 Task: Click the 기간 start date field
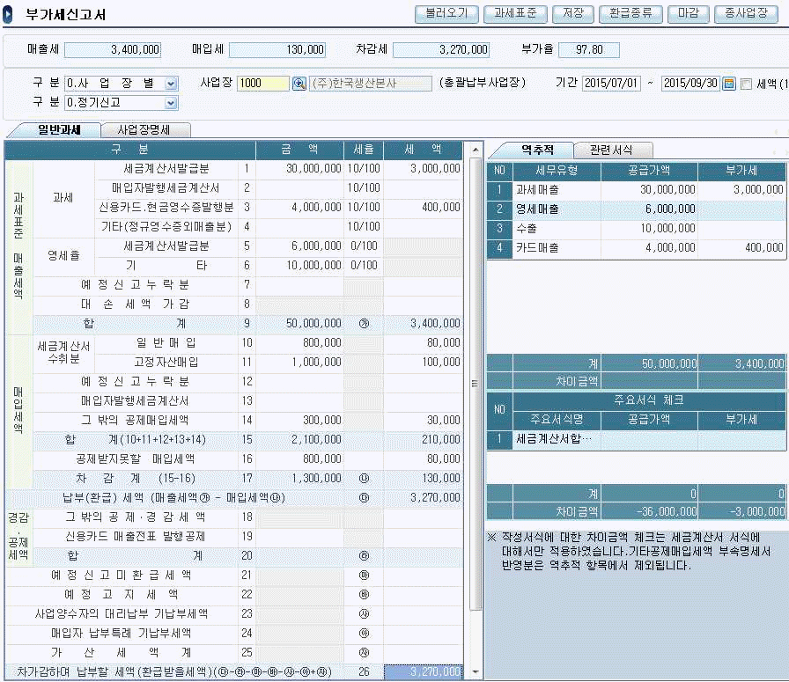[611, 83]
